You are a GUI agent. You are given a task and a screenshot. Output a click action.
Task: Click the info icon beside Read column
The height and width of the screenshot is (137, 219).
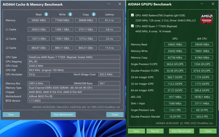pos(46,14)
